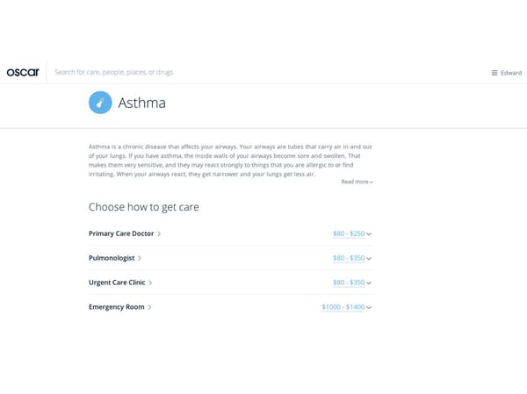Click the Oscar logo
The image size is (527, 394).
click(x=23, y=72)
